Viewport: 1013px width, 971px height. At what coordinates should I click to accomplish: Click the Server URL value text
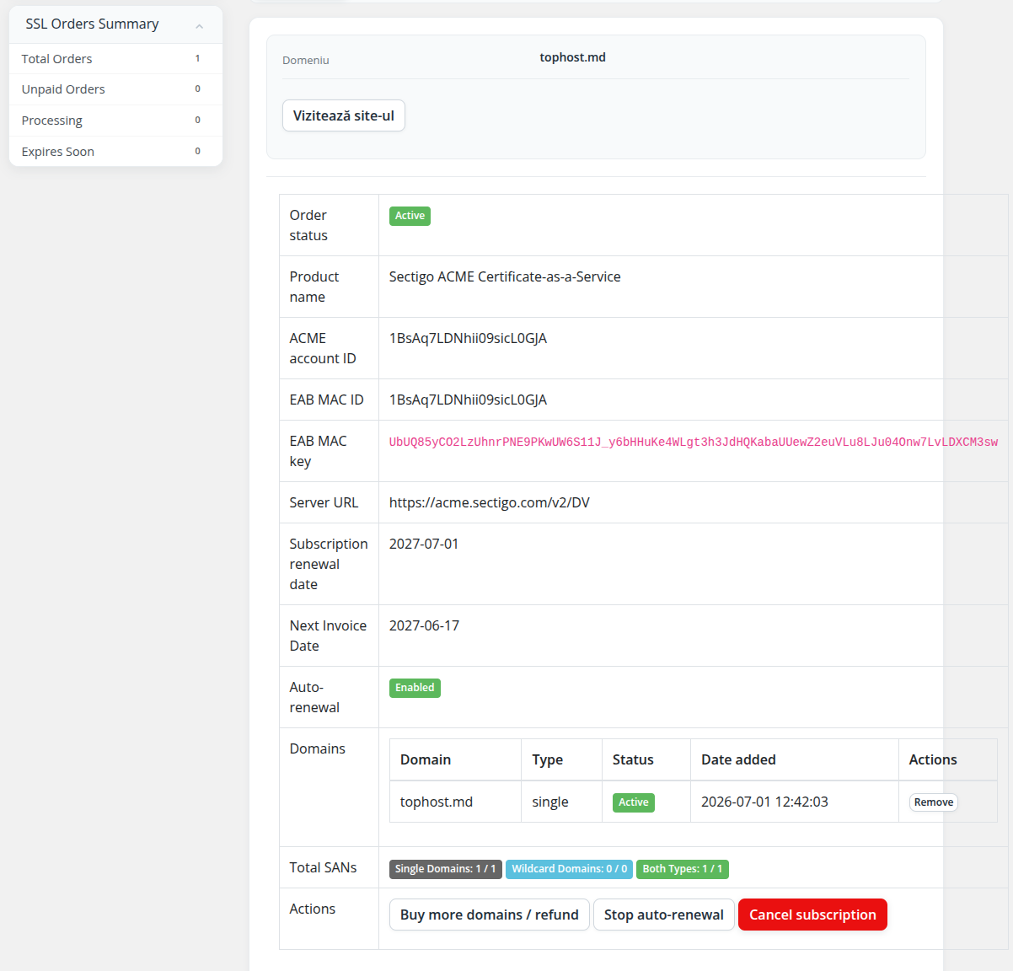[x=490, y=502]
